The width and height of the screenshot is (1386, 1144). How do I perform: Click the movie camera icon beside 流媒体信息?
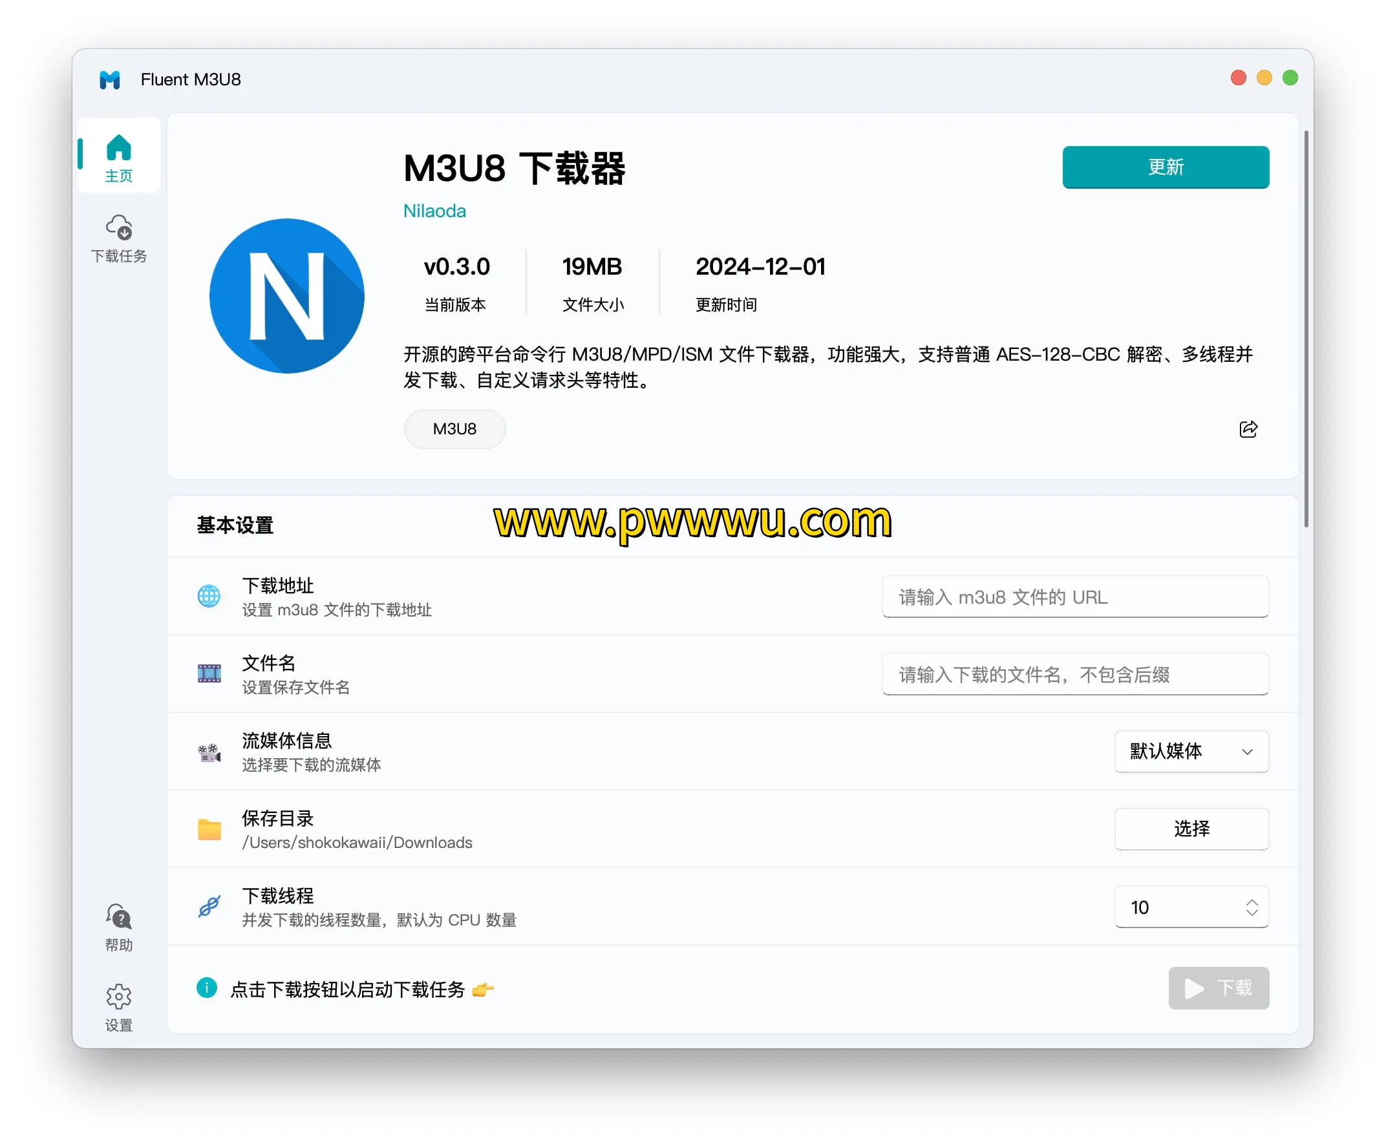(x=208, y=752)
